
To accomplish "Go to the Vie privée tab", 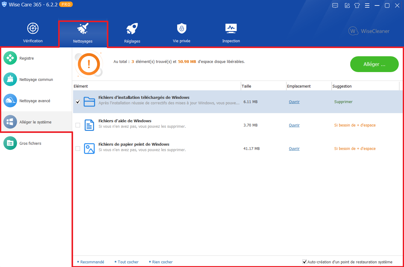I will tap(181, 33).
